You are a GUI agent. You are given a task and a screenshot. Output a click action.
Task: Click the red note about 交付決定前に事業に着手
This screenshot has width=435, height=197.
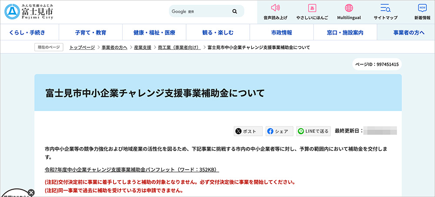click(x=170, y=183)
